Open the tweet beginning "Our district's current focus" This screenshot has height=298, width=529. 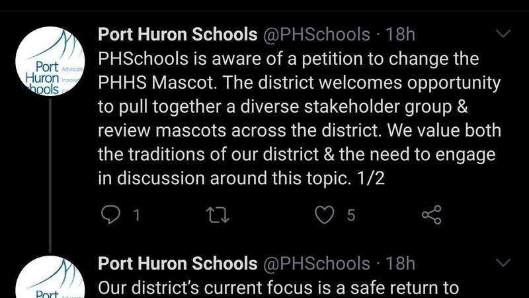pyautogui.click(x=278, y=289)
